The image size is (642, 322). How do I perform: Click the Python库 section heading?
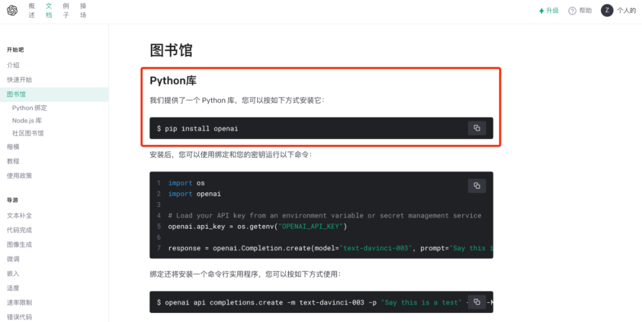(173, 80)
